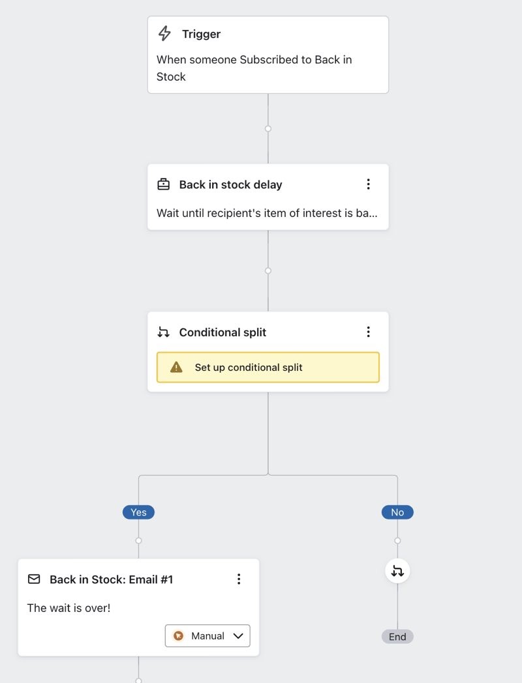Viewport: 522px width, 683px height.
Task: Select the Trigger card
Action: [x=268, y=55]
